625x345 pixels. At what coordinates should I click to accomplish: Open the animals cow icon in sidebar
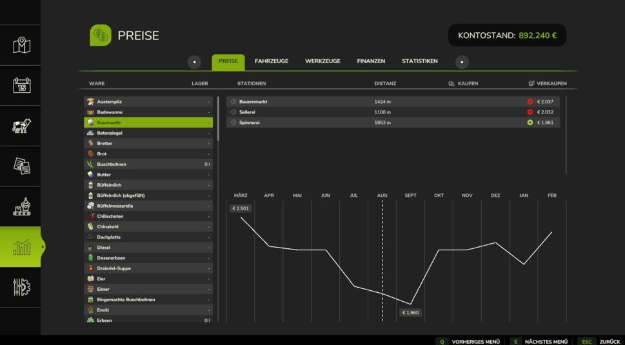click(x=22, y=126)
